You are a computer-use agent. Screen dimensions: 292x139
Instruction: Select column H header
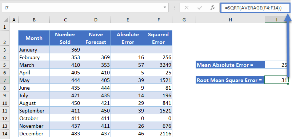coord(230,20)
